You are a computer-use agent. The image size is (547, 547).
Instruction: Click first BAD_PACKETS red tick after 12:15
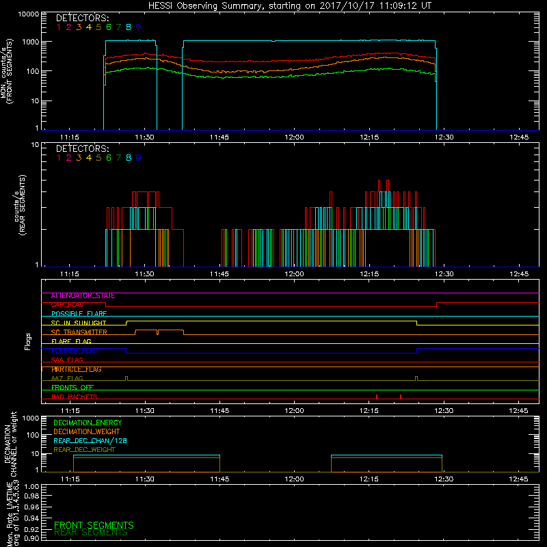click(377, 397)
